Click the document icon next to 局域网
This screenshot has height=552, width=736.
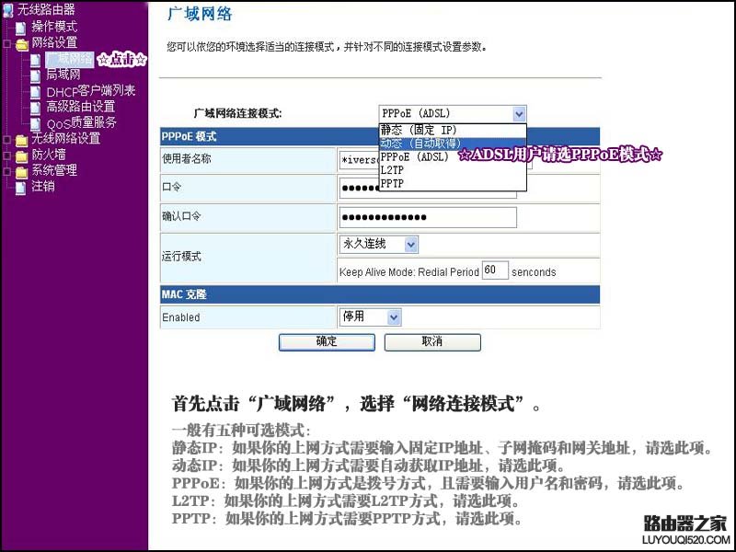34,75
